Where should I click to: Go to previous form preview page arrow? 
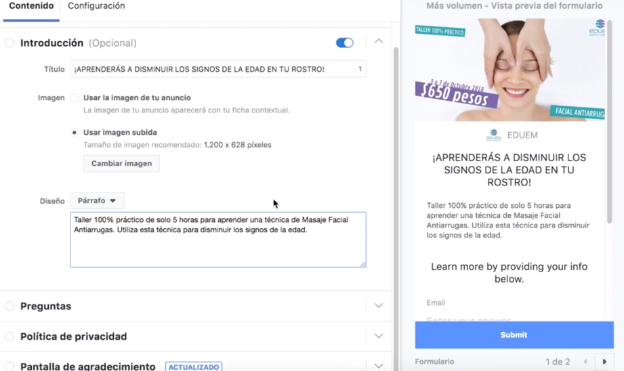[x=585, y=362]
